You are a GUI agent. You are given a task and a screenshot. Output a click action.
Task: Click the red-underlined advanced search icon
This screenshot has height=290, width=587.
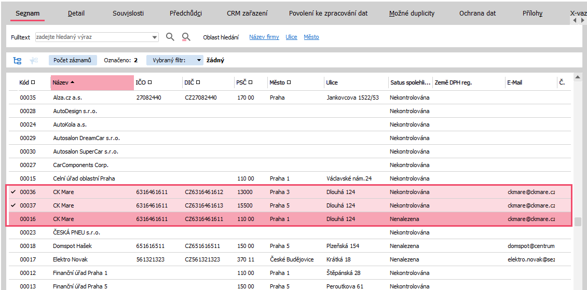point(186,37)
